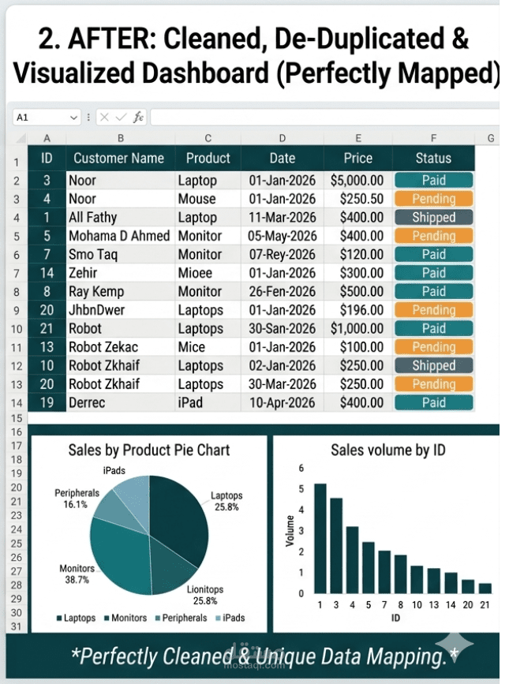Select the price cell $250.50

(358, 199)
